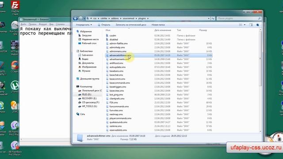The image size is (283, 159).
Task: Open Документы library in navigation pane
Action: click(88, 63)
